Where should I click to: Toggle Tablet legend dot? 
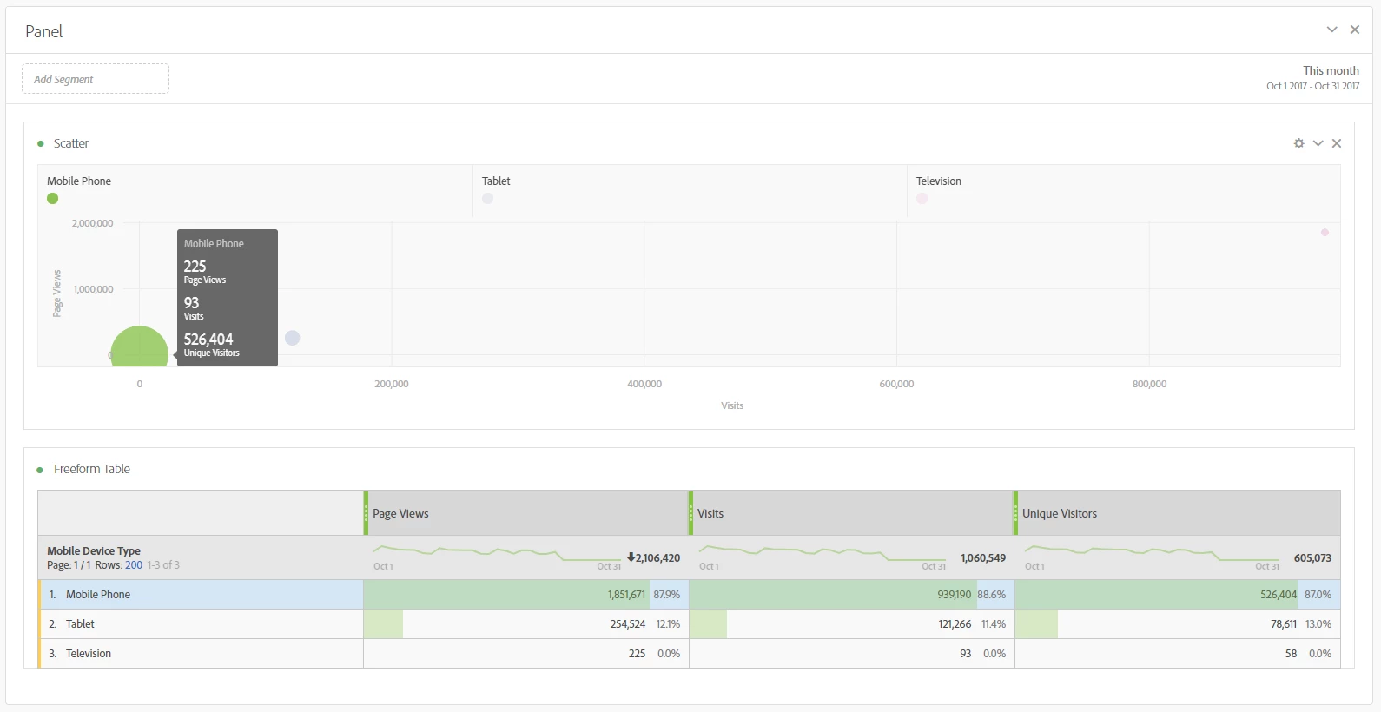487,199
